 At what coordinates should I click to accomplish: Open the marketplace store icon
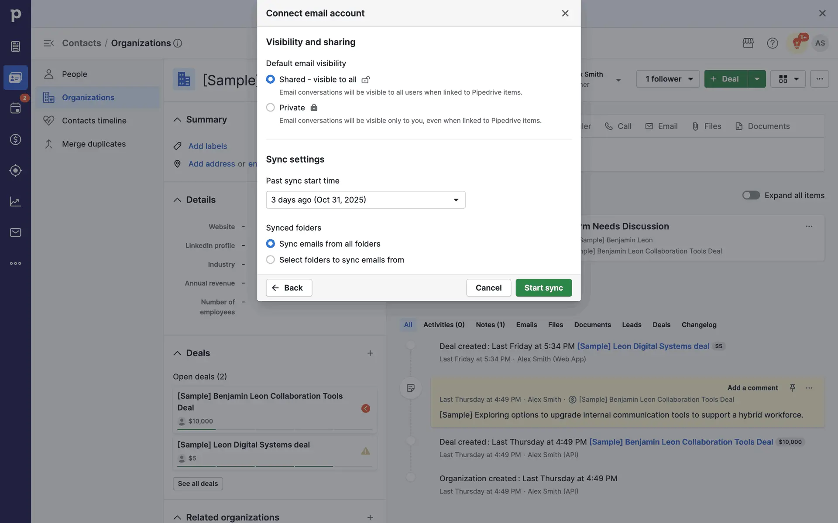click(748, 43)
